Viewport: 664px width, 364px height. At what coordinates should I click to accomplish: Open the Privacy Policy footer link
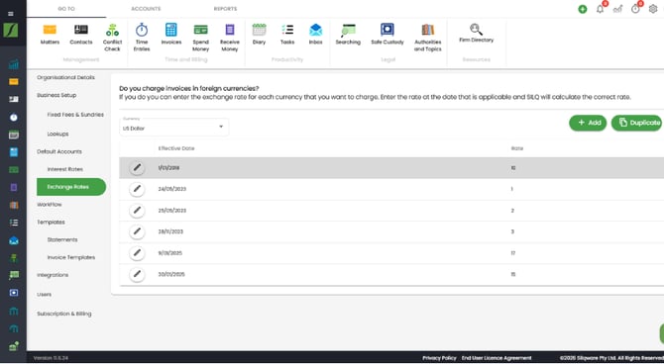(439, 358)
